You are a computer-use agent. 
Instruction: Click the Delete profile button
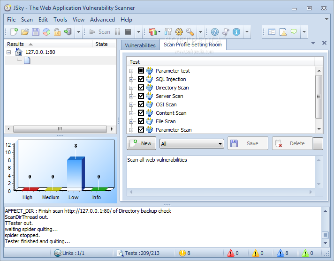(x=292, y=143)
